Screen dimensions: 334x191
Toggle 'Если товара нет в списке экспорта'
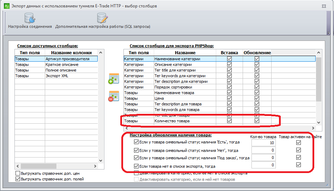coord(136,166)
